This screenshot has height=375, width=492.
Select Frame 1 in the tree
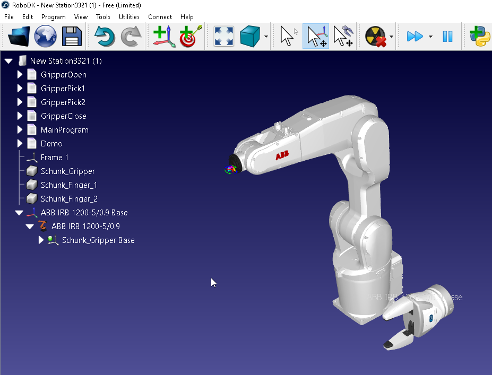pos(55,158)
